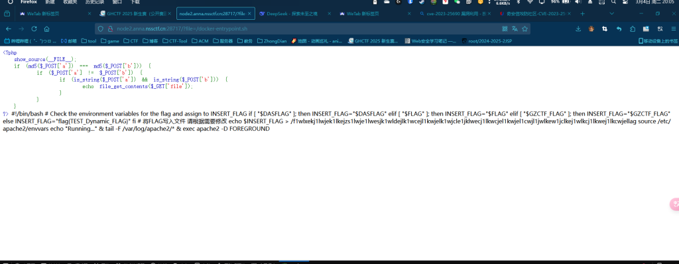Open the extensions puzzle icon
This screenshot has height=264, width=679.
click(633, 29)
